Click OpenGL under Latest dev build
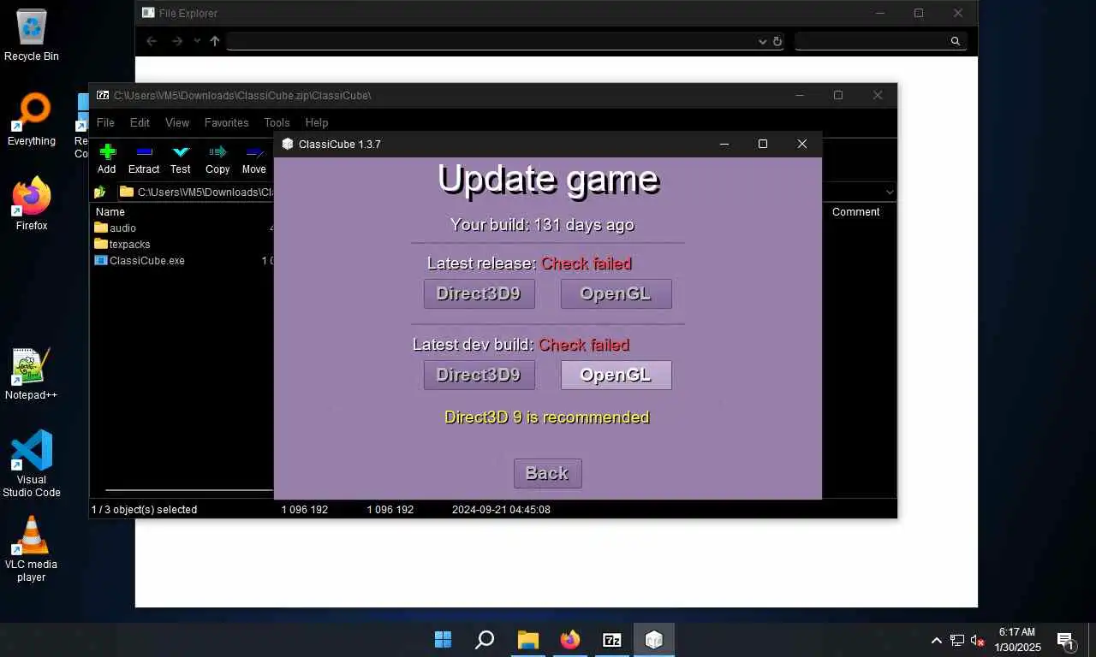 (616, 375)
